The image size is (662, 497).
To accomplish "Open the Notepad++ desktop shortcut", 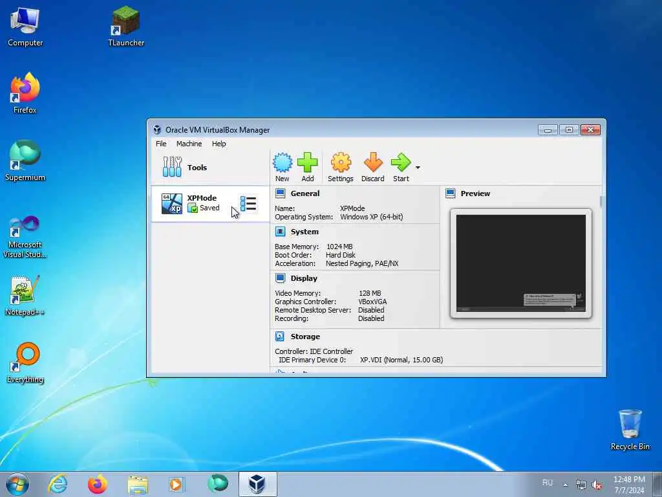I will coord(25,295).
